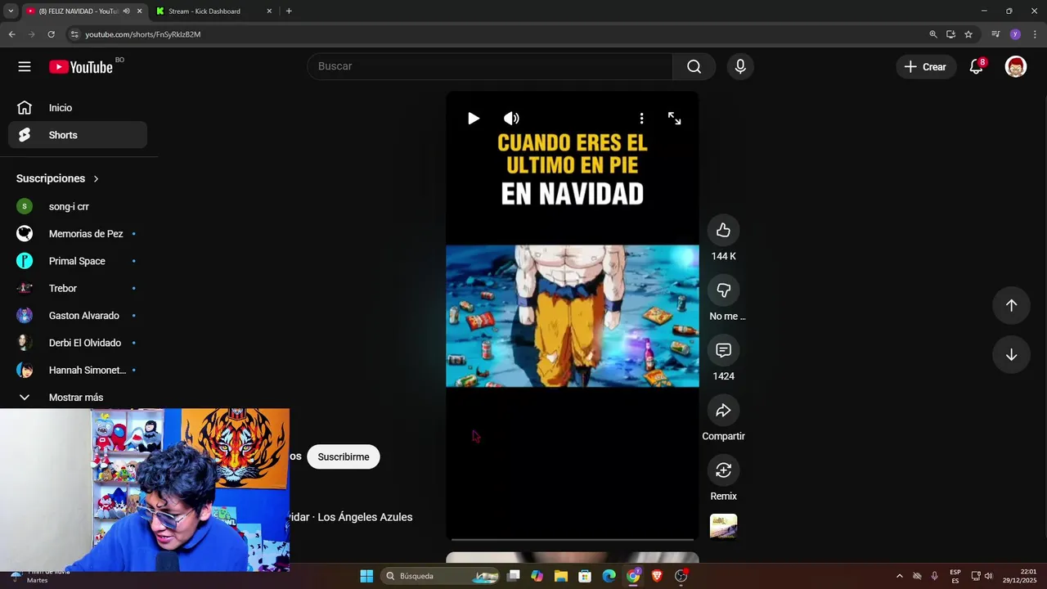
Task: Open the Trebor channel
Action: [x=78, y=288]
